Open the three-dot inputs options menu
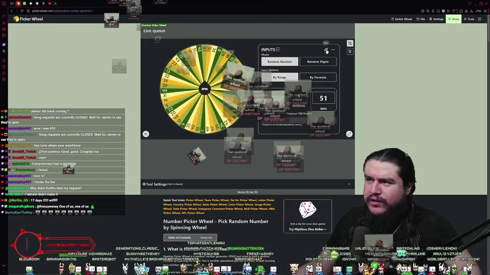 [333, 50]
